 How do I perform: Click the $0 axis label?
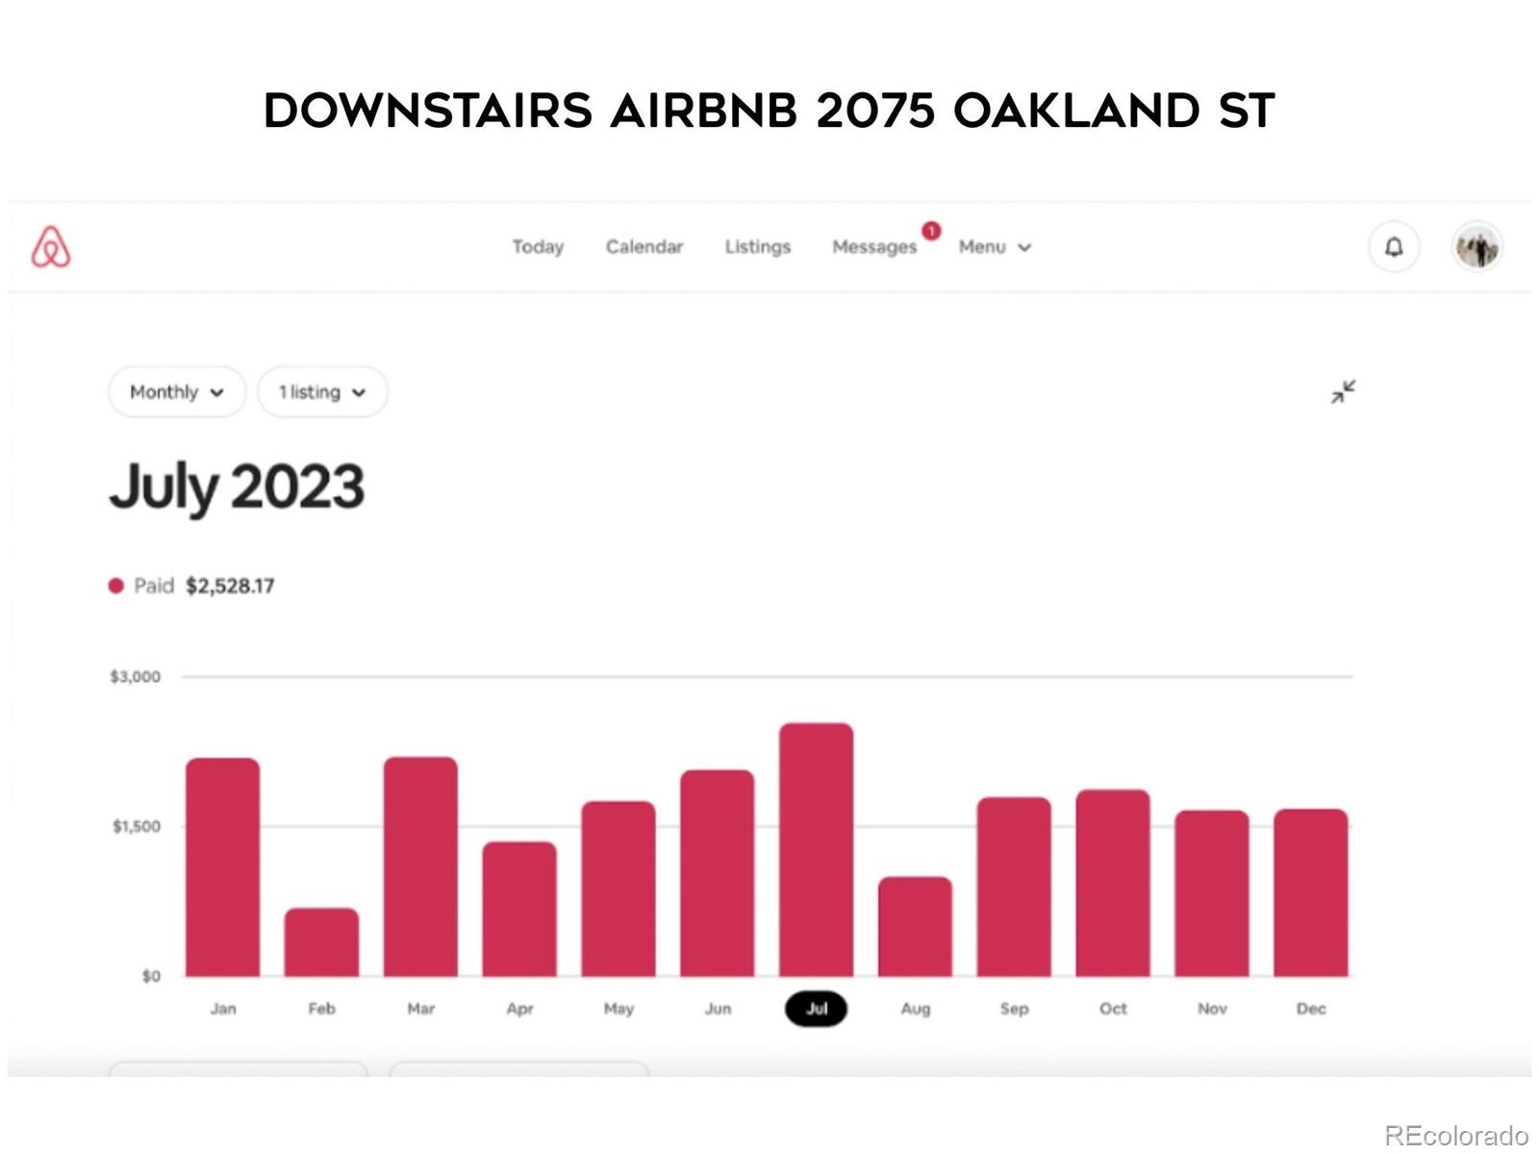click(x=151, y=977)
